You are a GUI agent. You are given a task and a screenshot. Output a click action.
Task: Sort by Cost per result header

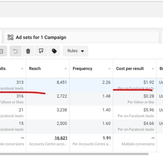pos(130,69)
